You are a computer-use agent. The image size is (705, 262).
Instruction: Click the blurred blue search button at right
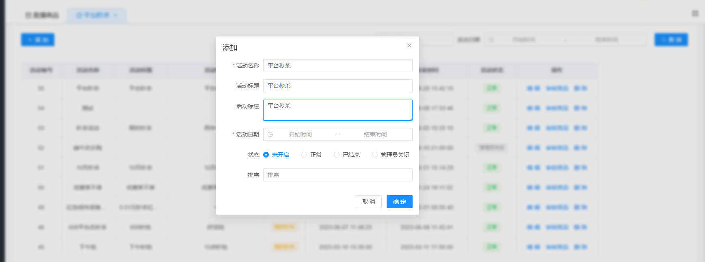671,40
